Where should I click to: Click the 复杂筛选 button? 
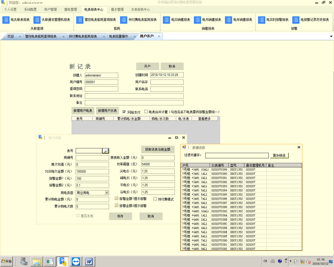(279, 155)
